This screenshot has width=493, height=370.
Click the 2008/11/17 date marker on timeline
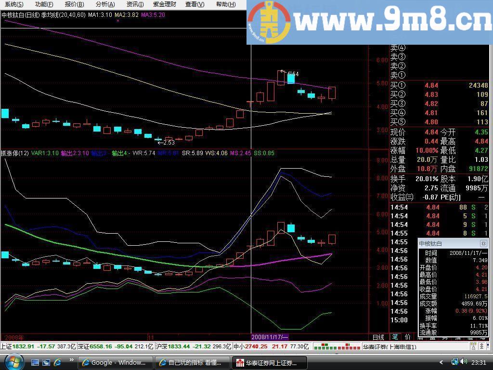click(x=270, y=337)
